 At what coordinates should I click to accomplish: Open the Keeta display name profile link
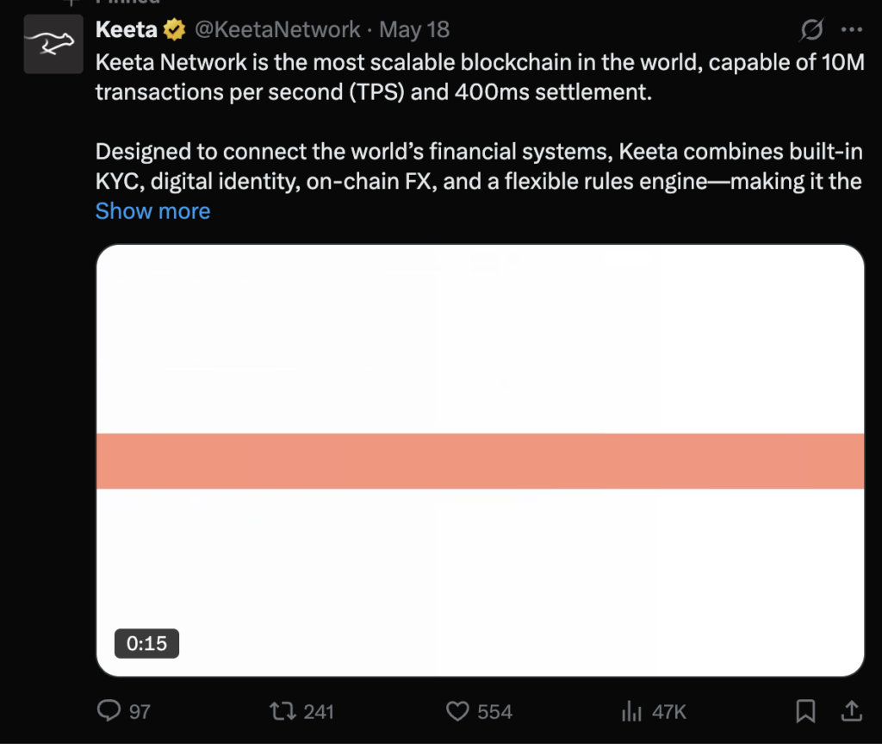pyautogui.click(x=127, y=30)
